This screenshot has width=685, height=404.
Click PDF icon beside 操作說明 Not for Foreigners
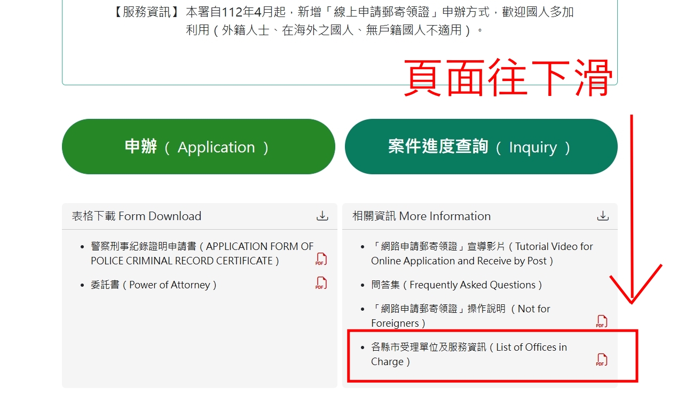click(x=602, y=321)
